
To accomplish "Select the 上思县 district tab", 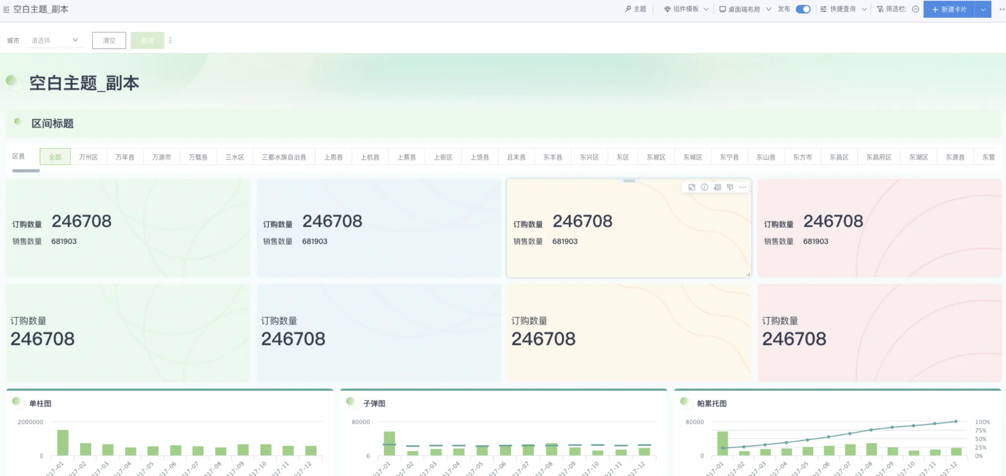I will click(333, 157).
